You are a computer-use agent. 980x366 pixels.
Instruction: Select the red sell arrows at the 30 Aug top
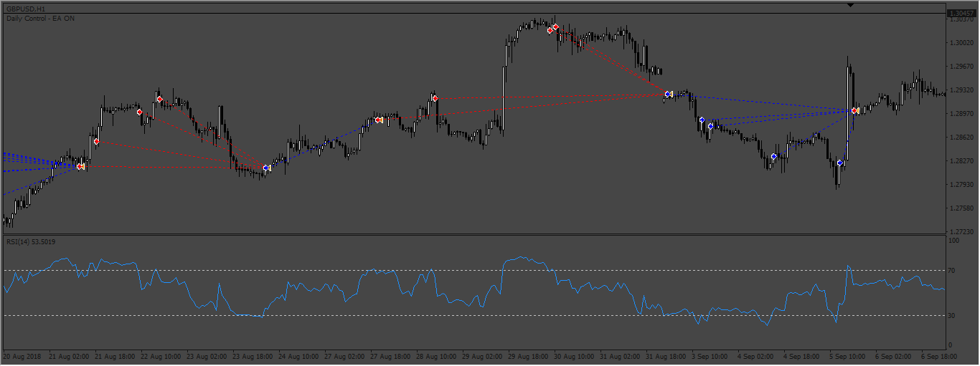[x=552, y=29]
